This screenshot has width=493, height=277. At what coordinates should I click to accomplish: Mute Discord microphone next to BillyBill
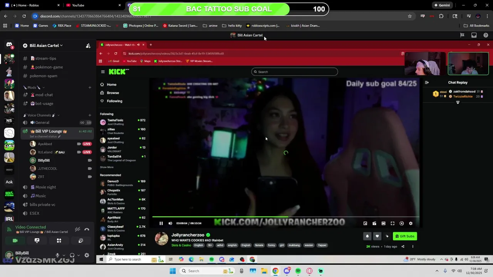pyautogui.click(x=57, y=255)
